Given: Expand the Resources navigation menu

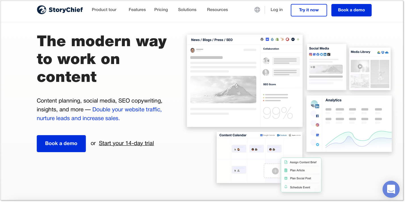Looking at the screenshot, I should point(217,10).
